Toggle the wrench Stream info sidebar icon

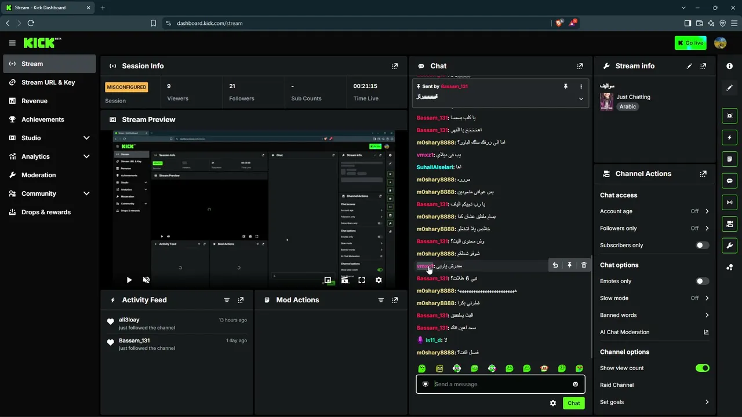click(x=729, y=245)
